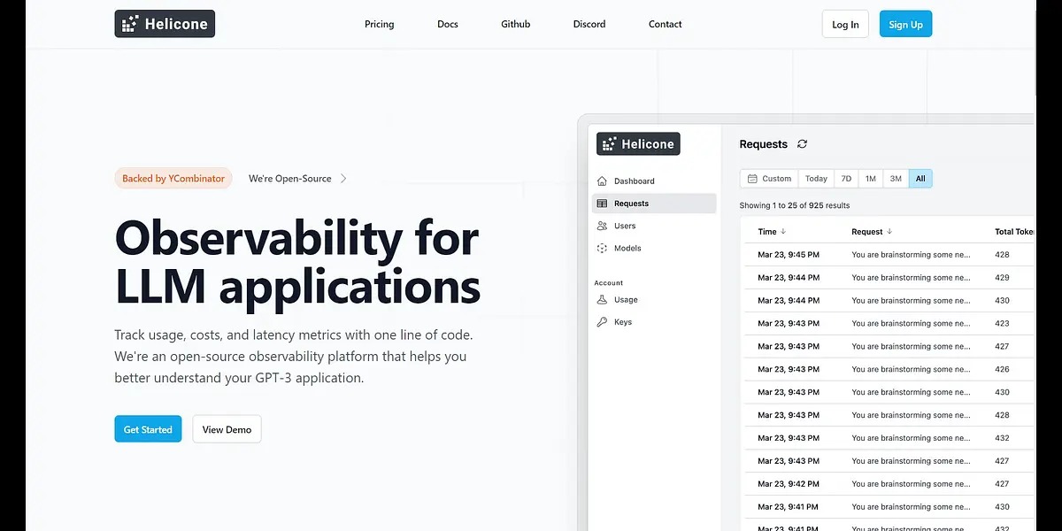Click the calendar icon on the Custom filter

[x=751, y=179]
